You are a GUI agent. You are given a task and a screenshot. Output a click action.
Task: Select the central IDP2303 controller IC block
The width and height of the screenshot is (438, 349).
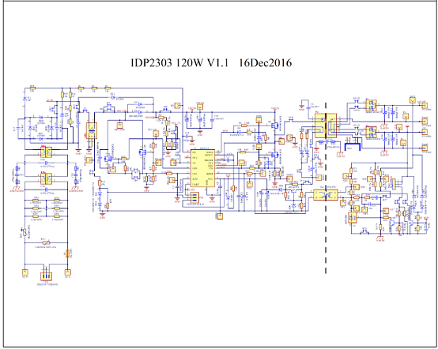pyautogui.click(x=203, y=168)
